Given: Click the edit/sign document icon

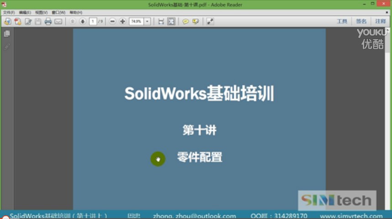Looking at the screenshot, I should [28, 21].
